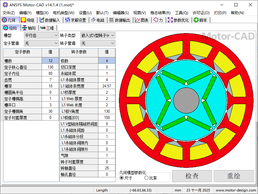Click the 槽深 value 18
The image size is (258, 194).
(x=50, y=86)
